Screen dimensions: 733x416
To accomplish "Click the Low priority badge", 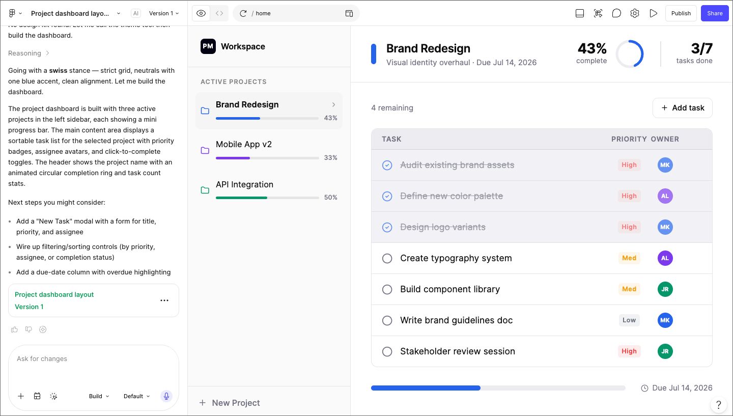I will pyautogui.click(x=629, y=320).
